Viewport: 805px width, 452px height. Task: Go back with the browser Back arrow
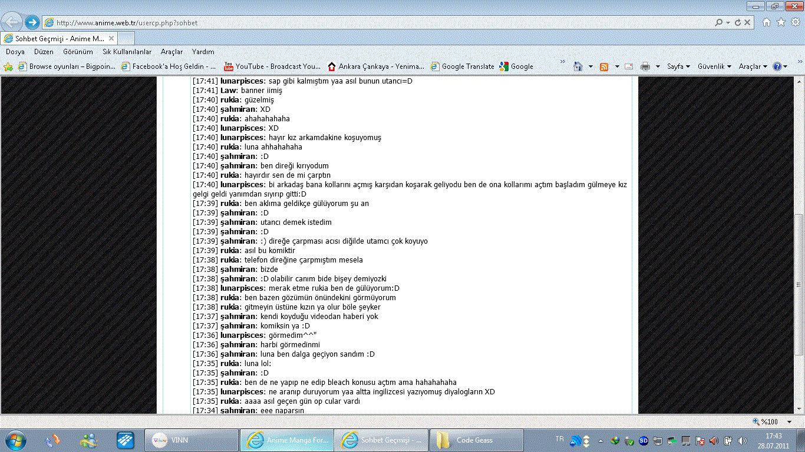coord(12,22)
